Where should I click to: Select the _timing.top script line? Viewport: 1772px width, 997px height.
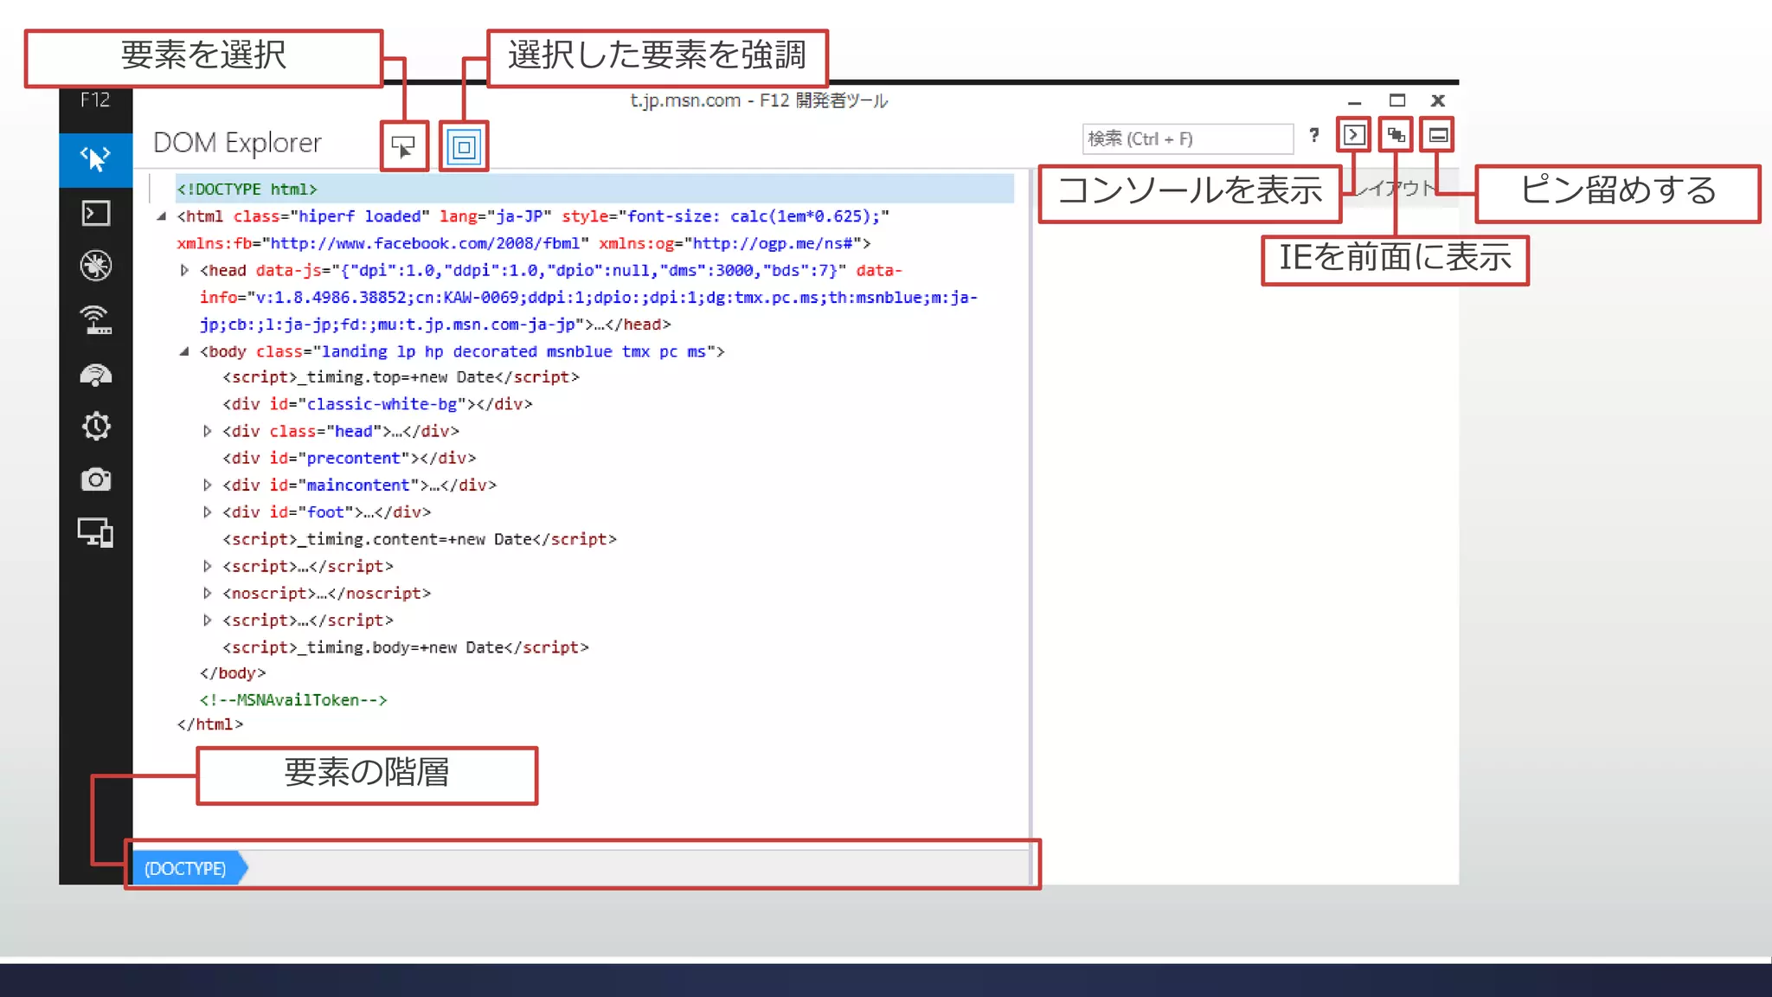[x=401, y=377]
